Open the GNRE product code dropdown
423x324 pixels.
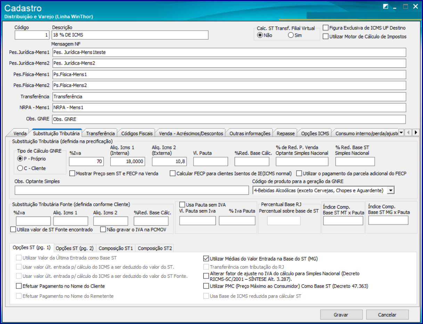[391, 190]
